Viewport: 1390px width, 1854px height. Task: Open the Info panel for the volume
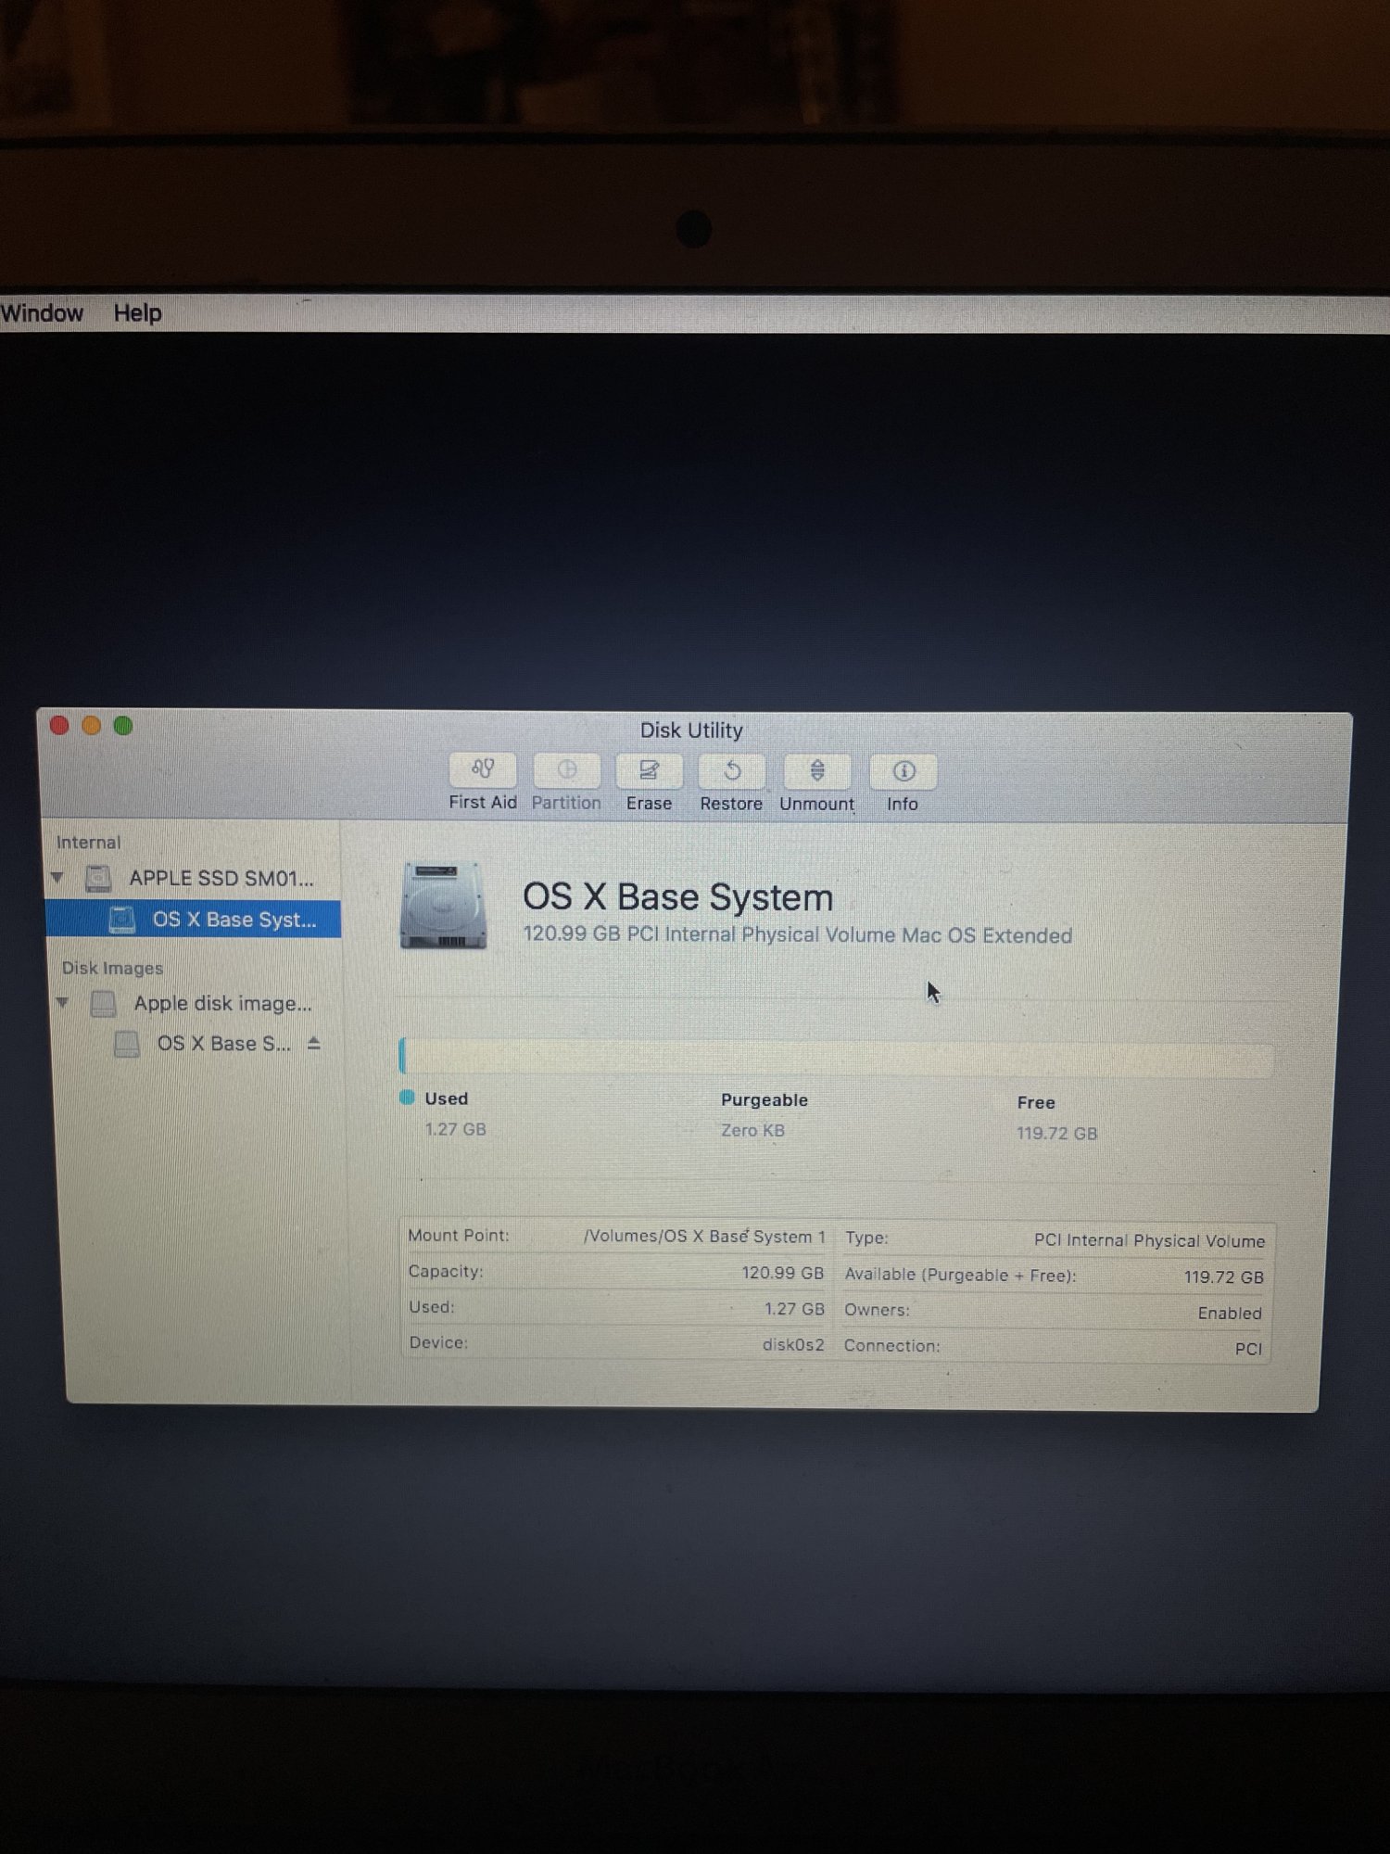coord(903,771)
